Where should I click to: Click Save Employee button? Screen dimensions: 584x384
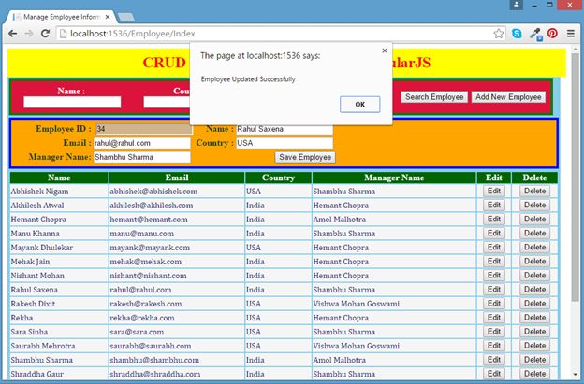click(305, 157)
